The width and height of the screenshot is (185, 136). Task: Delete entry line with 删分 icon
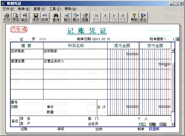pos(76,17)
